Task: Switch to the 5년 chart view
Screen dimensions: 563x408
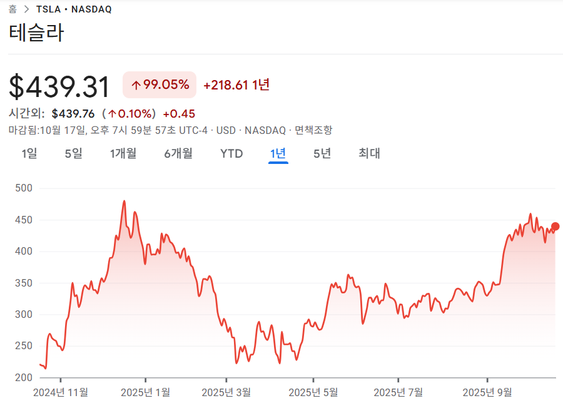Action: tap(322, 153)
